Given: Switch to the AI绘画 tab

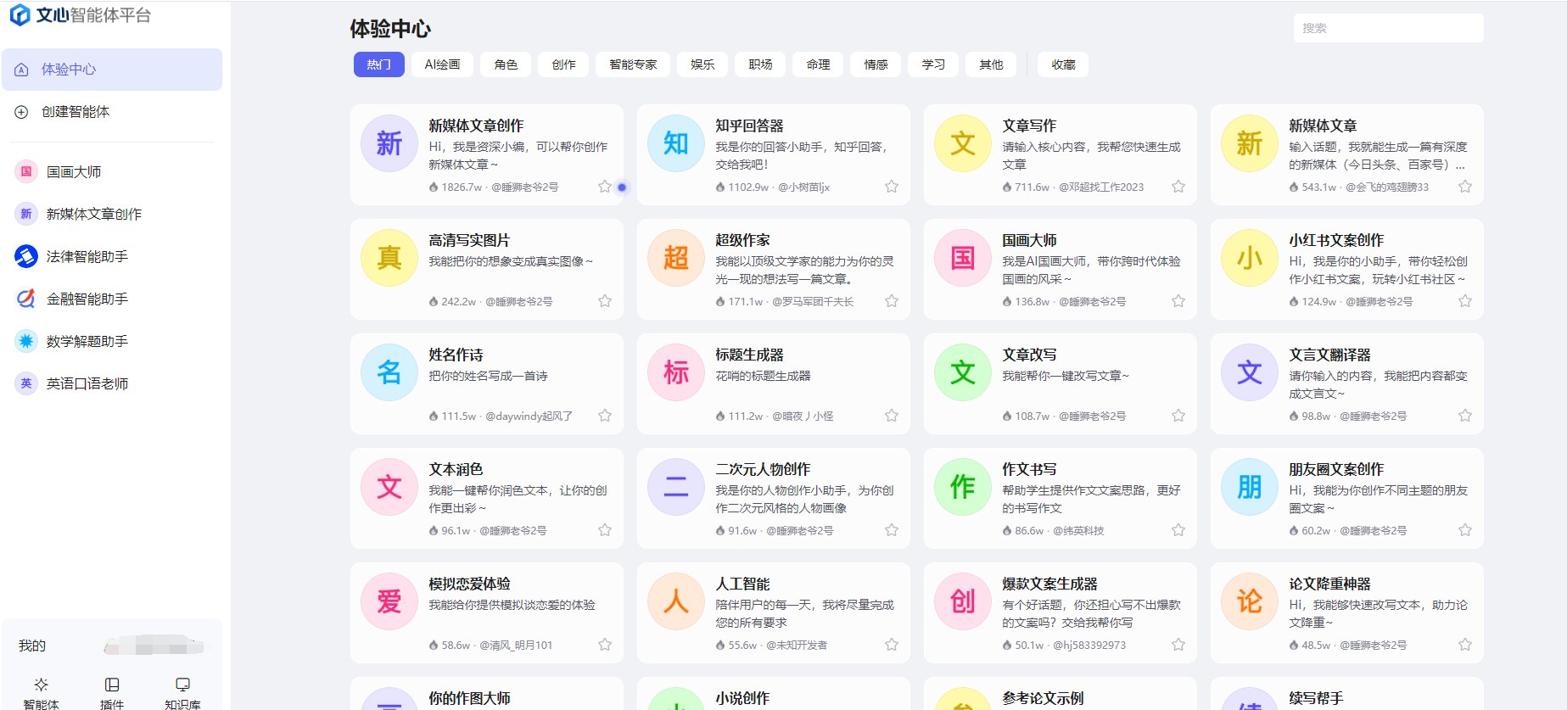Looking at the screenshot, I should 442,64.
